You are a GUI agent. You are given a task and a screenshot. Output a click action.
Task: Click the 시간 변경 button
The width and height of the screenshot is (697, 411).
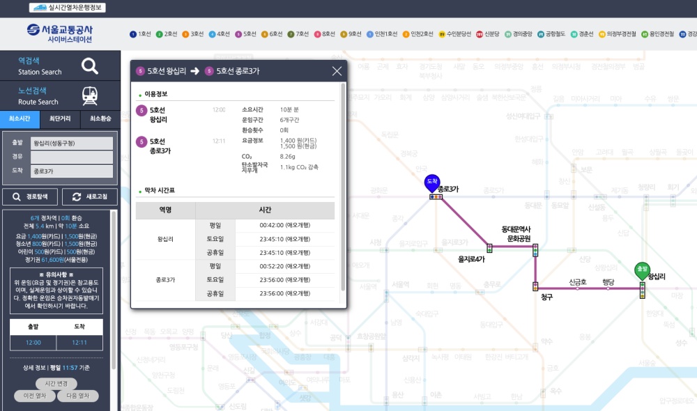[x=56, y=383]
